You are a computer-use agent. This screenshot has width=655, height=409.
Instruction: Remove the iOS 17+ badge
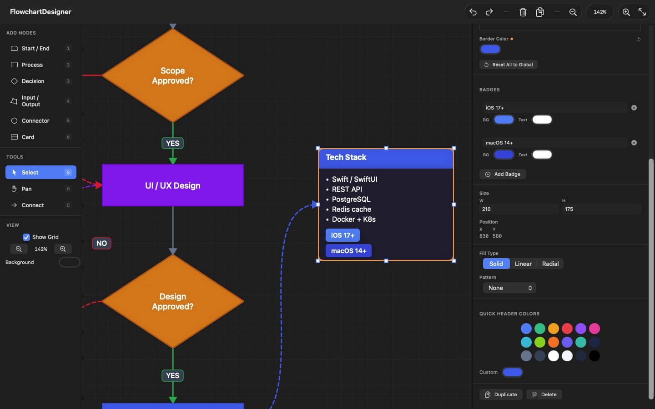[634, 108]
